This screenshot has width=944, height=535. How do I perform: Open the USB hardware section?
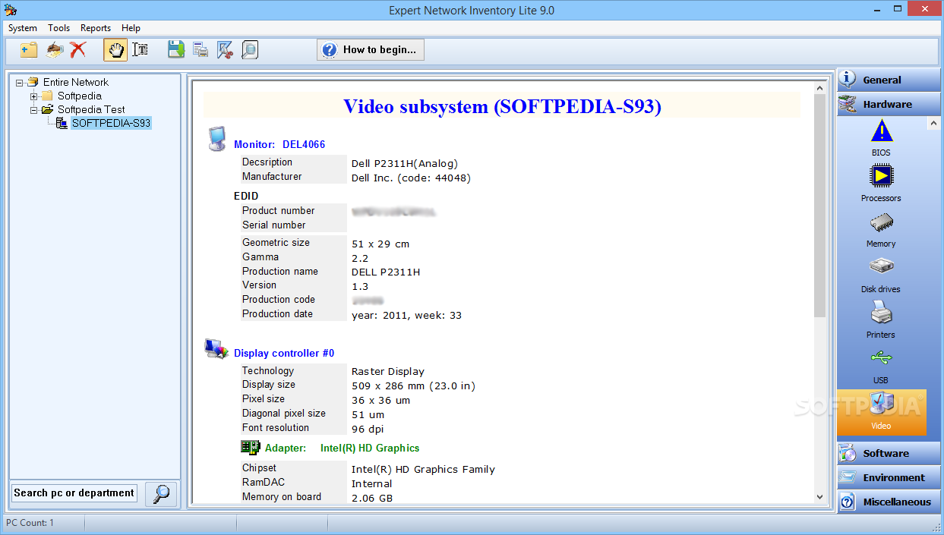click(881, 365)
